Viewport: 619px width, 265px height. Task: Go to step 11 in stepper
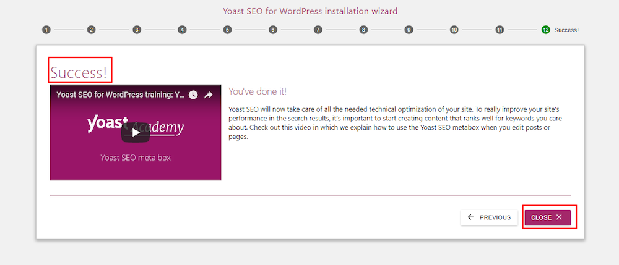pyautogui.click(x=500, y=30)
